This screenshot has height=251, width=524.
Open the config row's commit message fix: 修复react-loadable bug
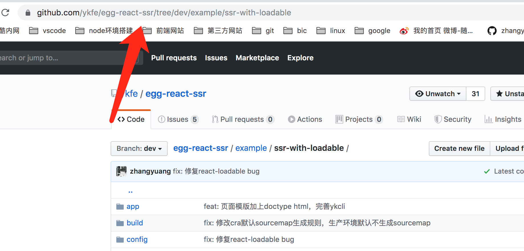pyautogui.click(x=249, y=240)
